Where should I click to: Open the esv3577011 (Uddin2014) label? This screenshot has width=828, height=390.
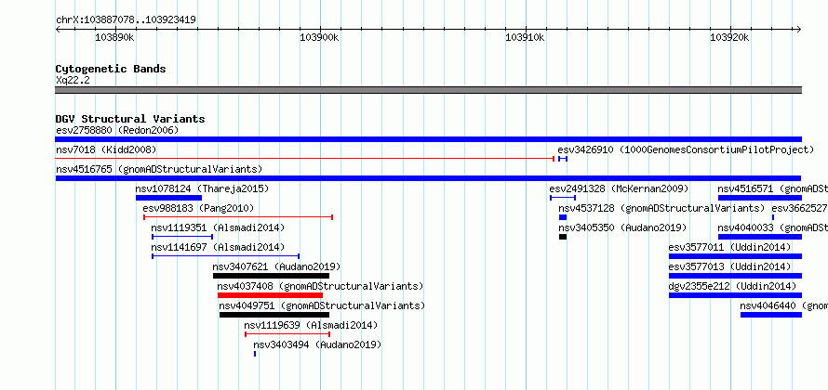729,247
